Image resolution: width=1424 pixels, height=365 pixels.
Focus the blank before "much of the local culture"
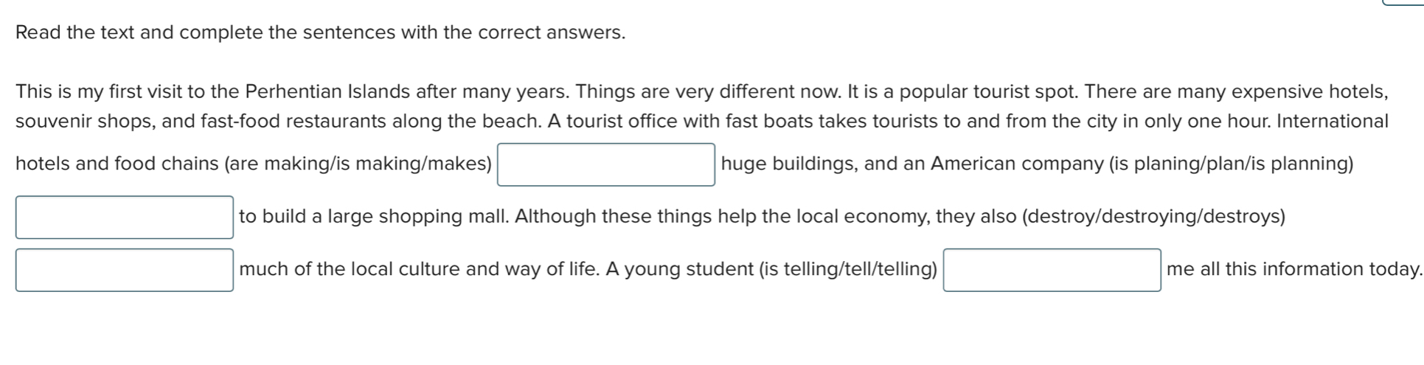coord(125,270)
